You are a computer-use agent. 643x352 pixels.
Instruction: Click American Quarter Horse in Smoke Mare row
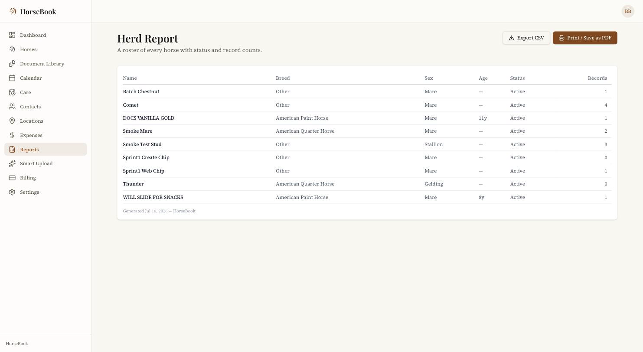(305, 131)
